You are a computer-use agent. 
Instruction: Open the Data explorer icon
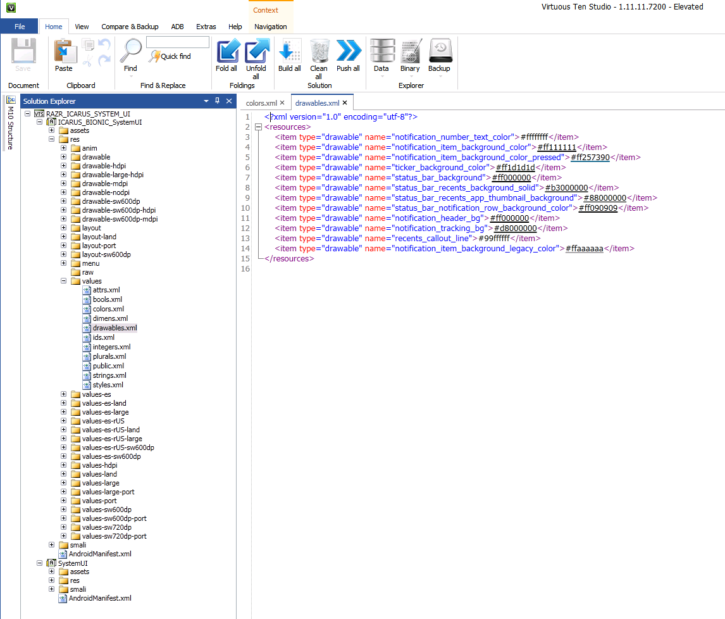pos(381,52)
